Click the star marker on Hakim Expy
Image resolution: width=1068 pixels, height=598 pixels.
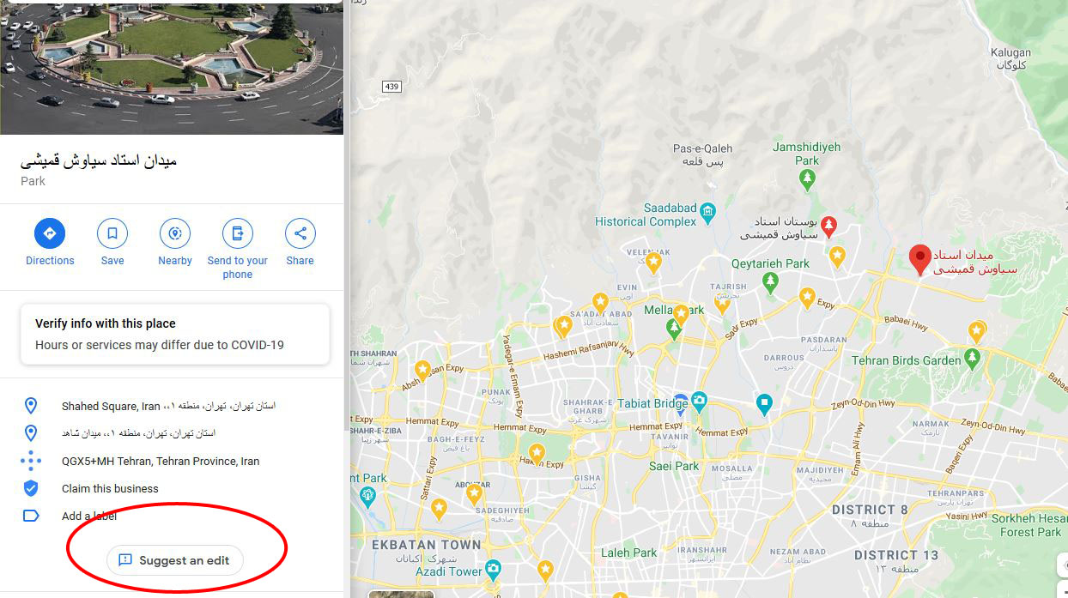[537, 452]
